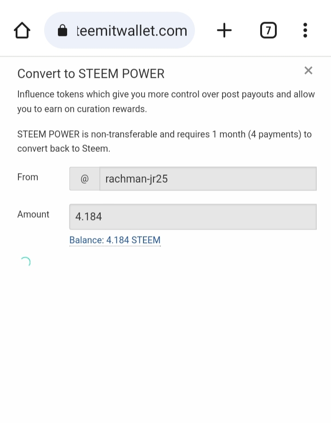This screenshot has height=423, width=331.
Task: Tap the browser home icon
Action: (22, 31)
